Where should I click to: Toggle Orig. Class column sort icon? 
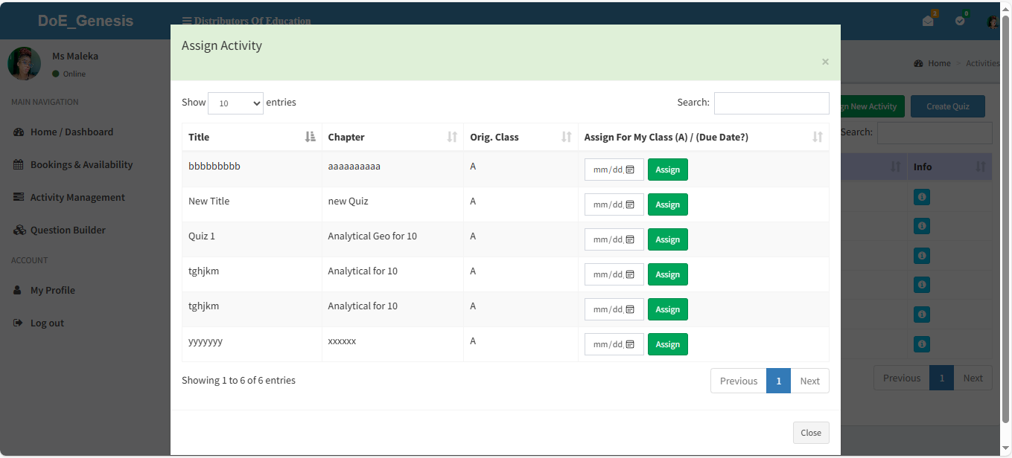[x=567, y=137]
